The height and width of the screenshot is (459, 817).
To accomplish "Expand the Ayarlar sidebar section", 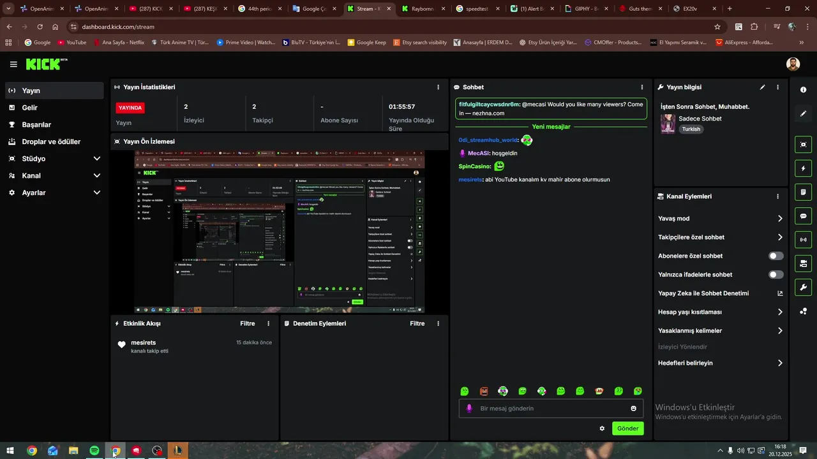I will [x=96, y=193].
